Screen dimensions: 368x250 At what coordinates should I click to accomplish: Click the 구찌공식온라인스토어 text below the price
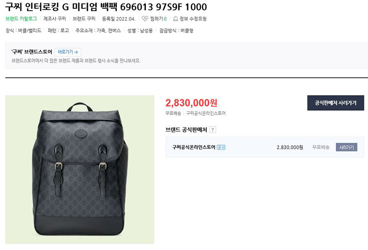coord(206,113)
